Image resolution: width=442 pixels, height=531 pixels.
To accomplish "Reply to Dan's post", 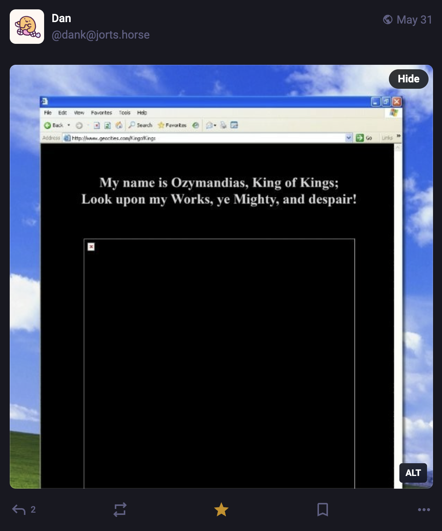I will (x=19, y=510).
